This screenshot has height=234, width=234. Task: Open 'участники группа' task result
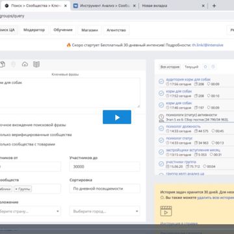coord(181,162)
